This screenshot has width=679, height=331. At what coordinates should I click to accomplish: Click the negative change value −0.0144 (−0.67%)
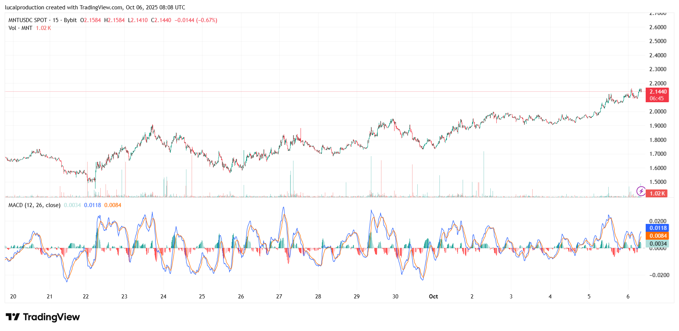coord(196,20)
